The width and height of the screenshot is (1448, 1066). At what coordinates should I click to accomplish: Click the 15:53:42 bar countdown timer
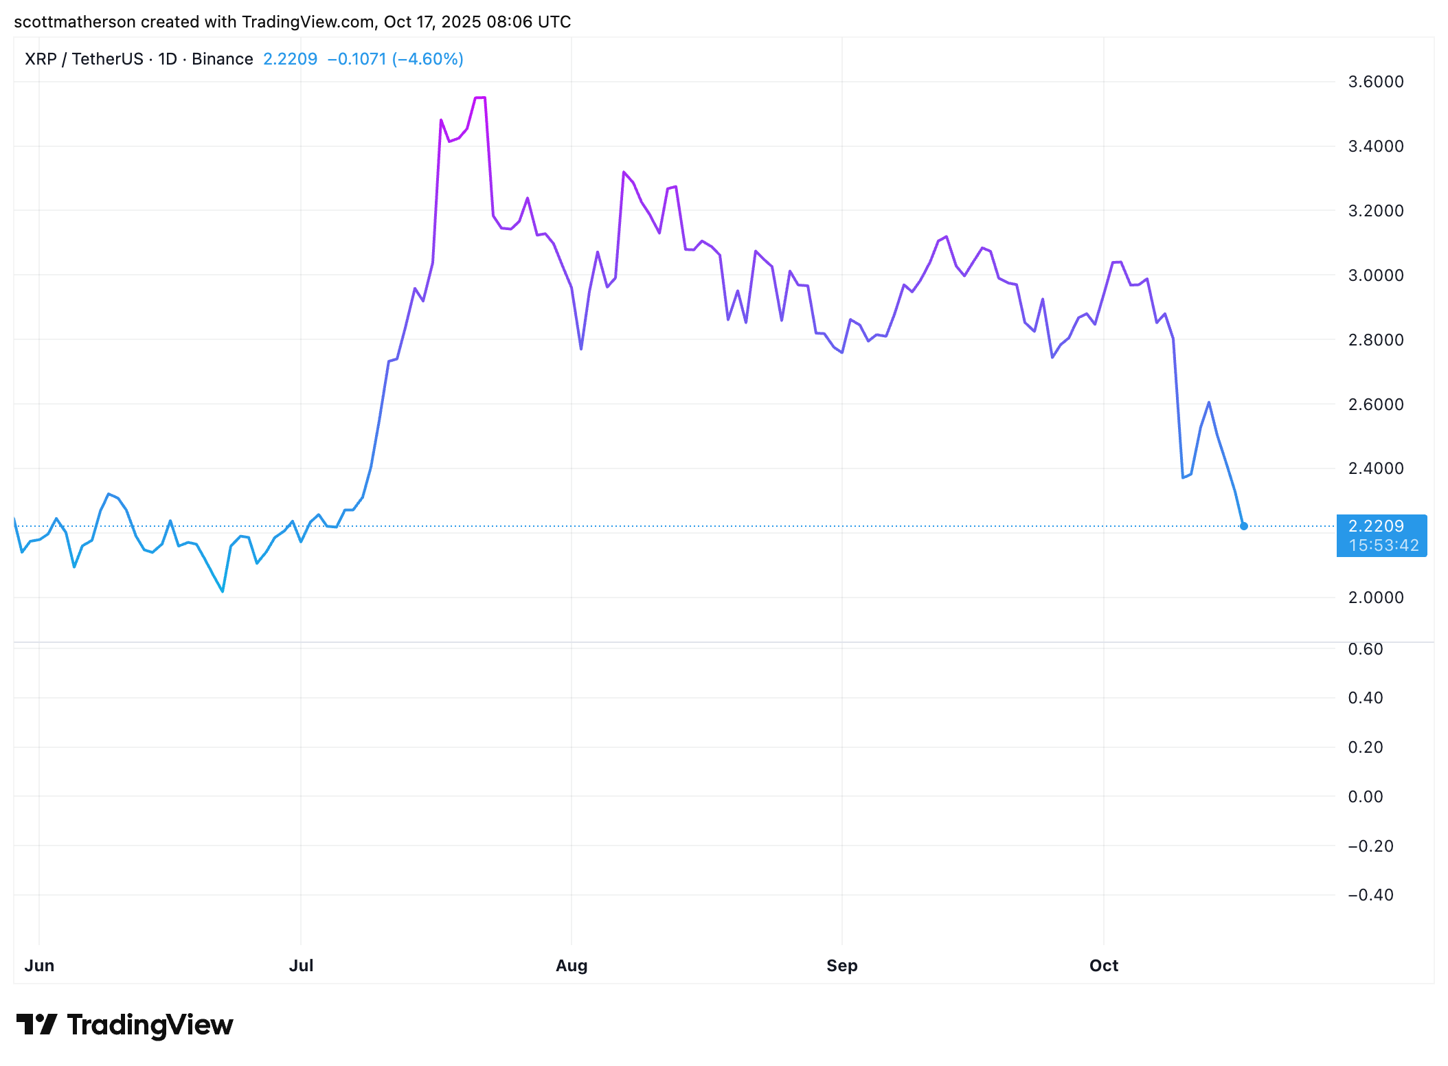coord(1383,545)
